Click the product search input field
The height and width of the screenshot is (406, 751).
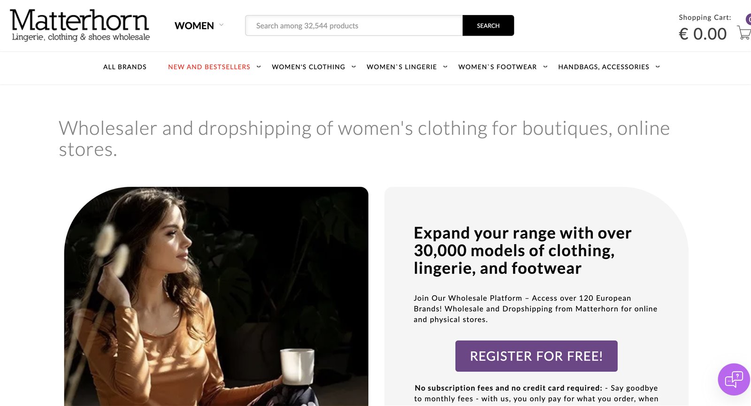point(354,26)
